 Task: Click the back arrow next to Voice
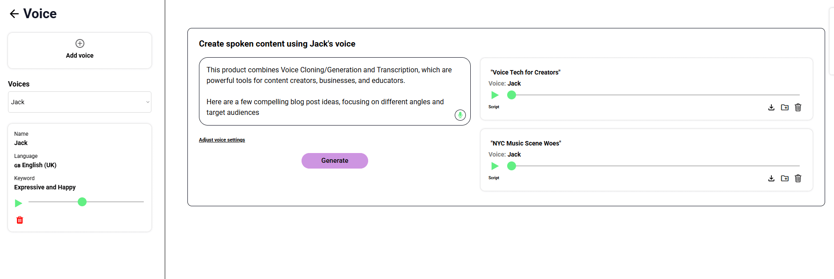tap(14, 14)
